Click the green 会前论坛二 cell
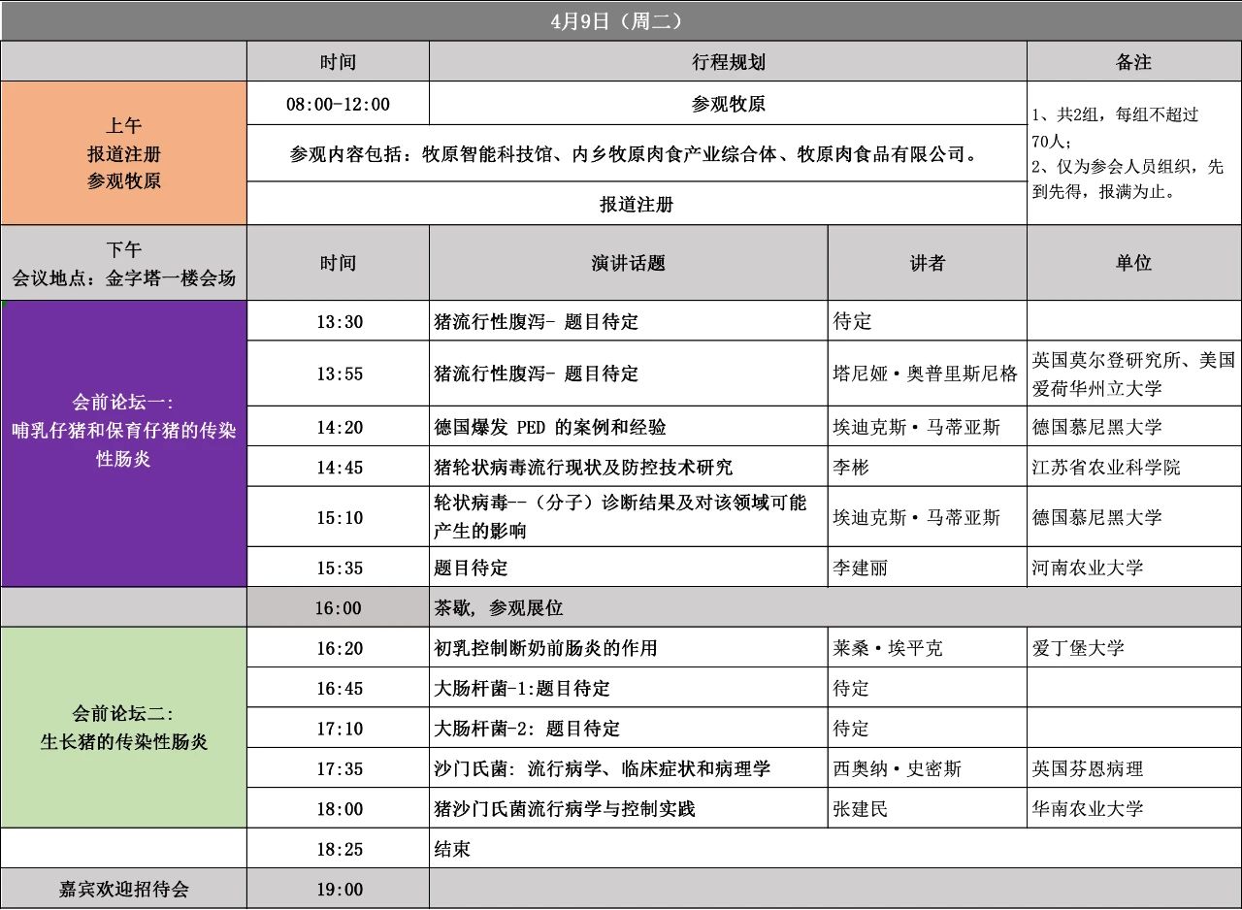This screenshot has width=1242, height=910. tap(124, 728)
